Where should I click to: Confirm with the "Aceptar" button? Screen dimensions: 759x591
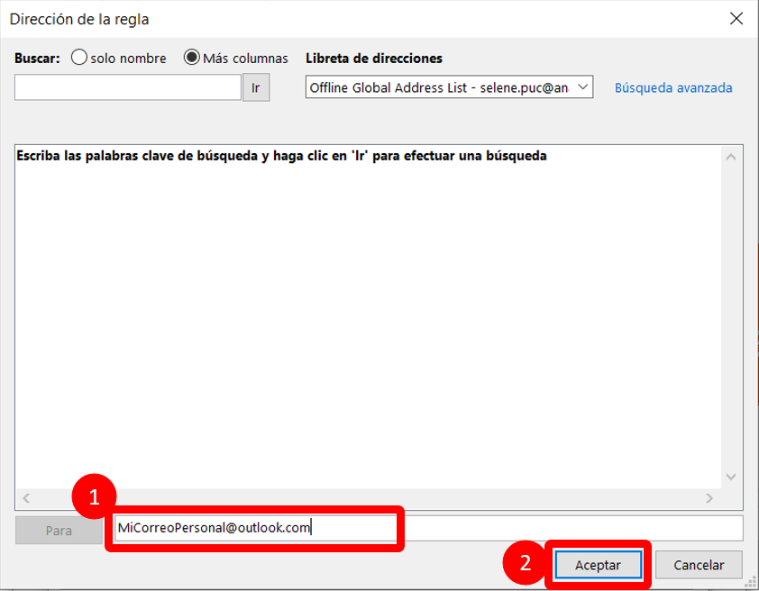tap(598, 565)
